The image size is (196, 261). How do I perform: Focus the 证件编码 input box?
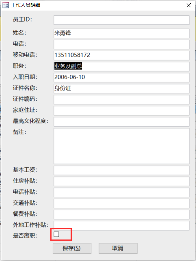click(121, 99)
